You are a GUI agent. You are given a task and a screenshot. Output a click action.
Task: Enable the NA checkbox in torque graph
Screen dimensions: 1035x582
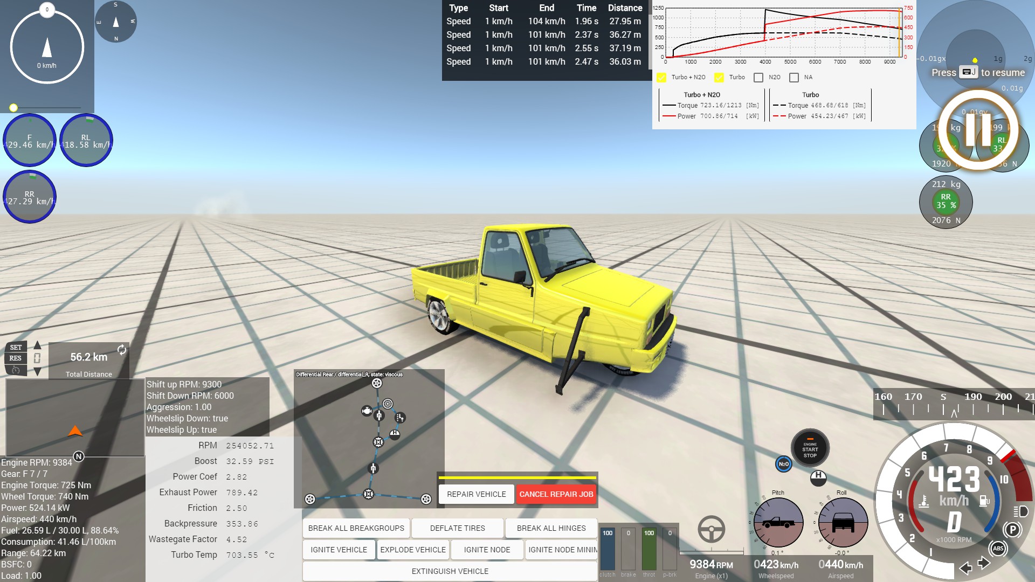coord(794,78)
